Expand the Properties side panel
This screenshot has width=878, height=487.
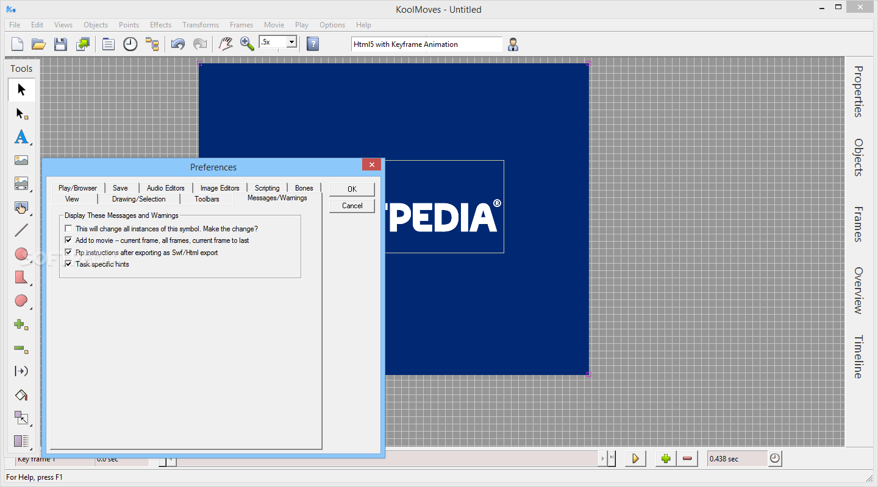[x=858, y=91]
